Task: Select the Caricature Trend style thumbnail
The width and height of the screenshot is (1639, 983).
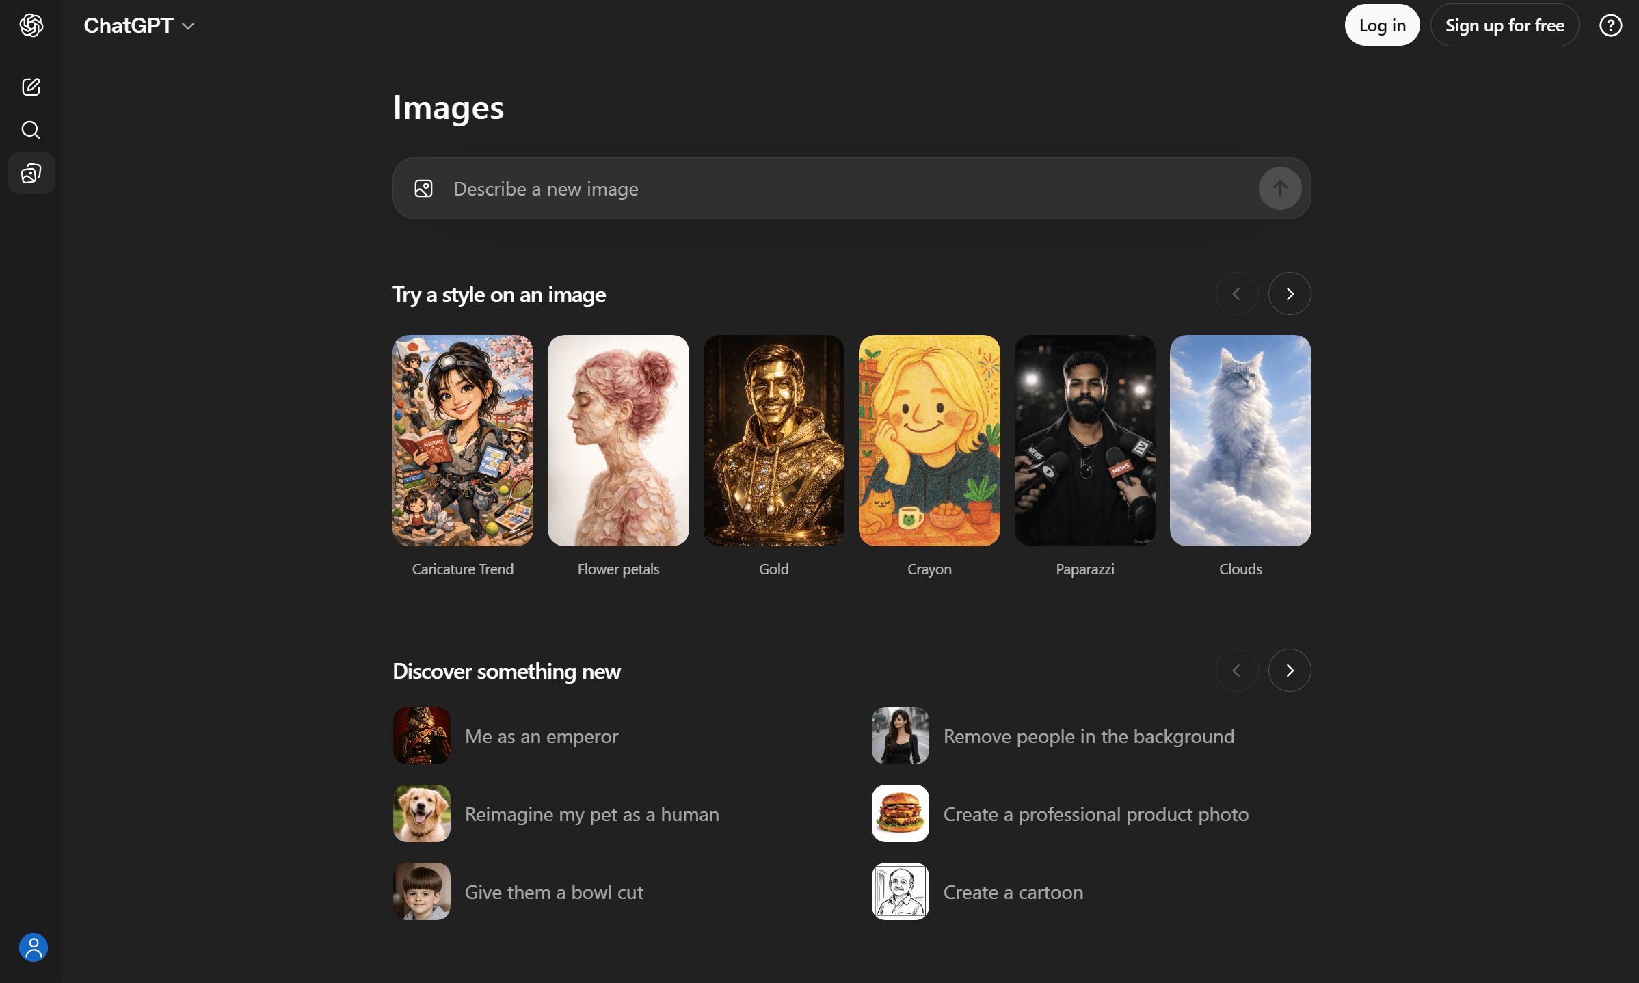Action: tap(463, 441)
